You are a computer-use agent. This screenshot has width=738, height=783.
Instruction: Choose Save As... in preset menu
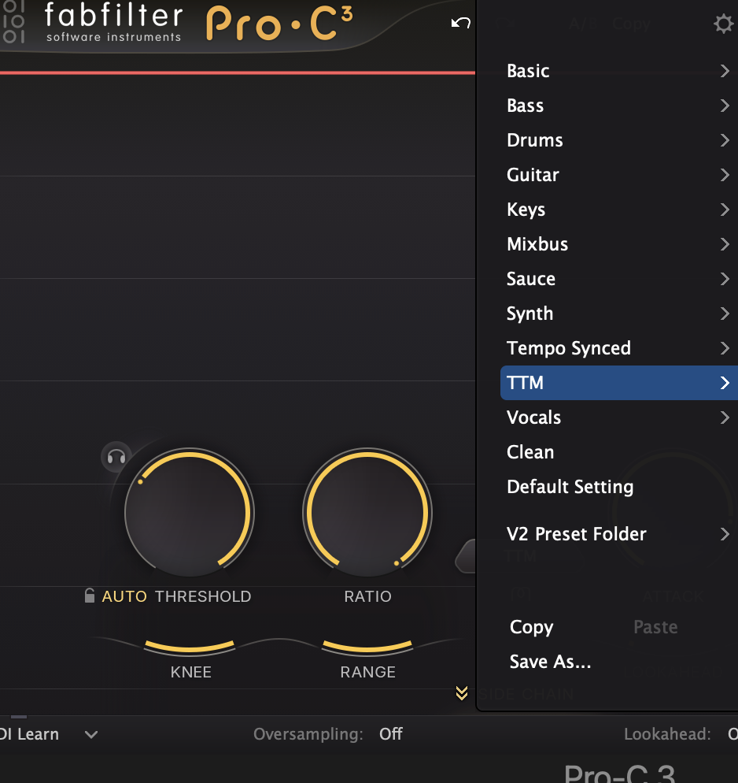(550, 662)
